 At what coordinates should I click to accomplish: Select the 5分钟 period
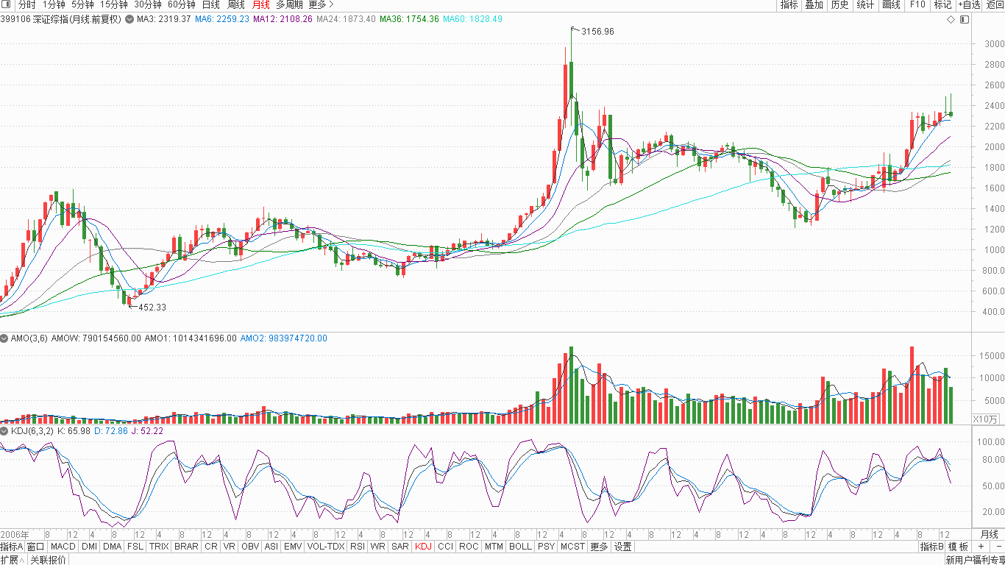(82, 4)
